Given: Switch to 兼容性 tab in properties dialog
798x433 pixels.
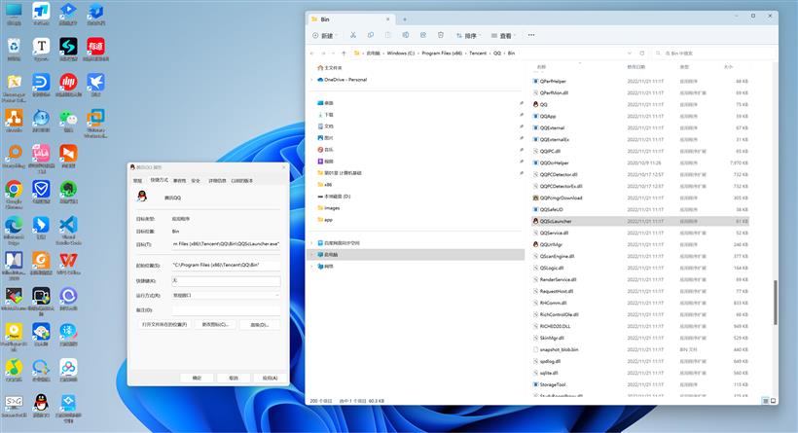Looking at the screenshot, I should click(180, 181).
